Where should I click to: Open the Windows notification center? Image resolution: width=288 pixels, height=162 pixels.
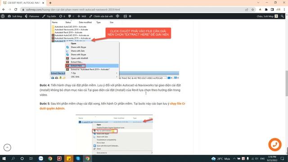coord(283,159)
